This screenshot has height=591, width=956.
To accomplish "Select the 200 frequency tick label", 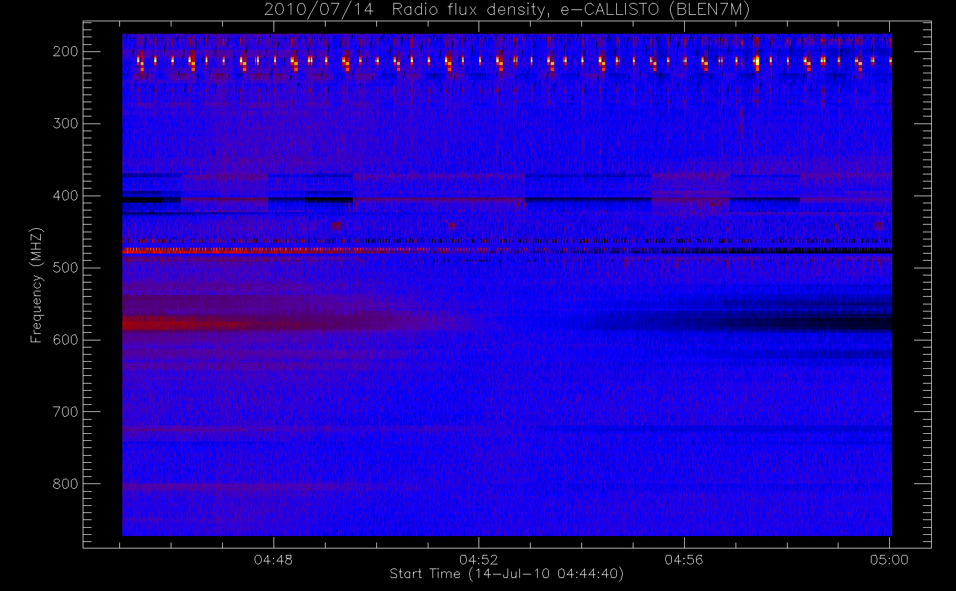I will [66, 51].
